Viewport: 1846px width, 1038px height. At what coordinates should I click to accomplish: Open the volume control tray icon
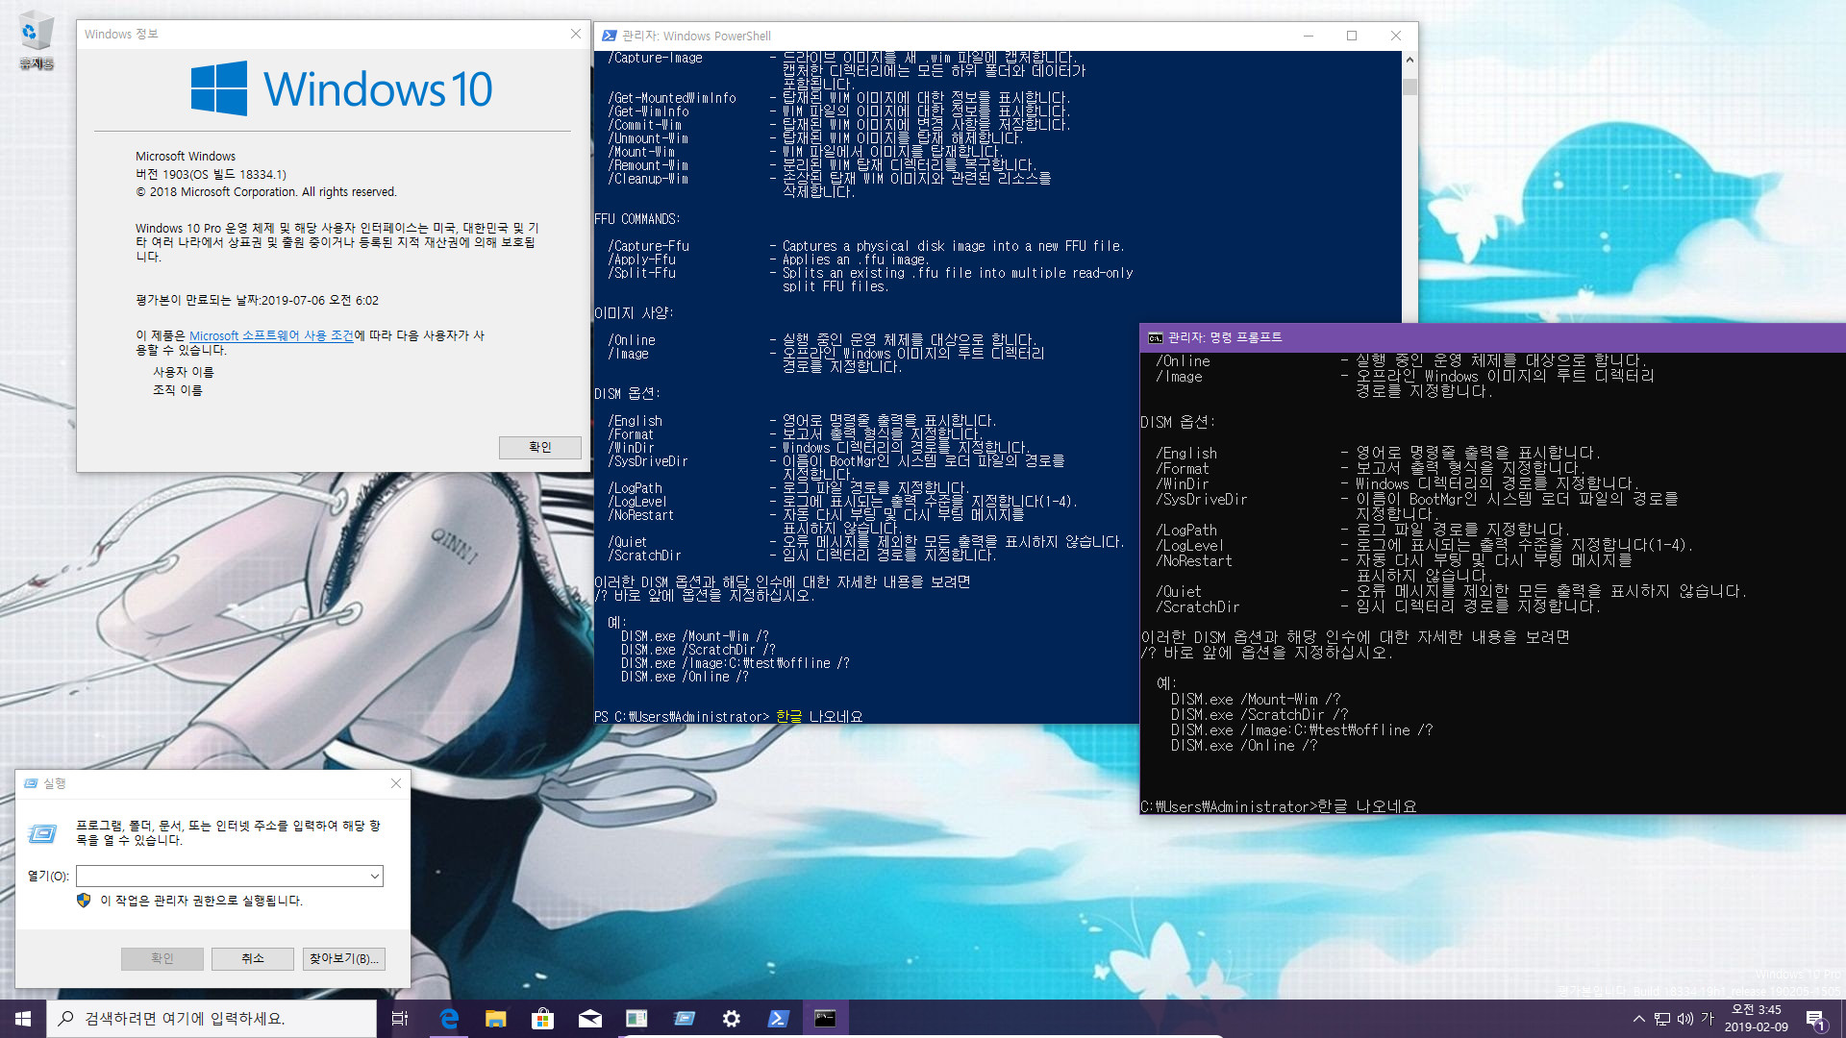pos(1685,1019)
